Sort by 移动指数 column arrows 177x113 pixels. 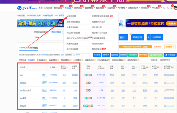point(125,67)
